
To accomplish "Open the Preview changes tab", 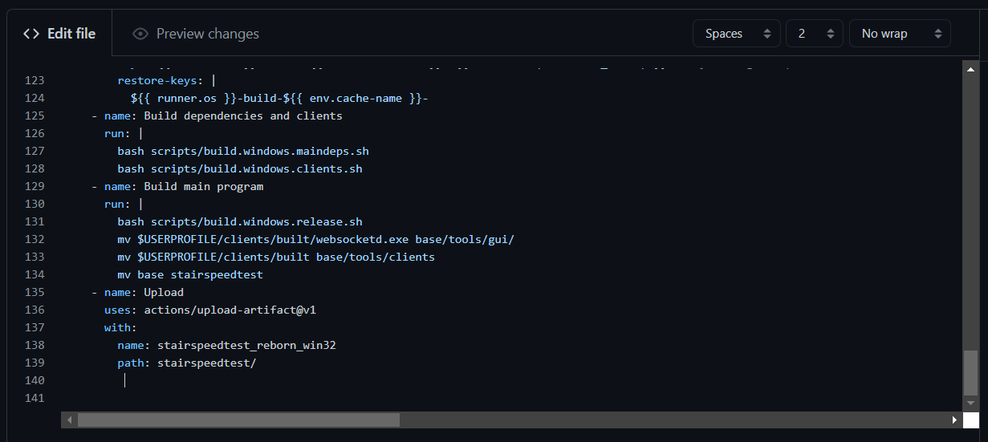I will click(196, 34).
